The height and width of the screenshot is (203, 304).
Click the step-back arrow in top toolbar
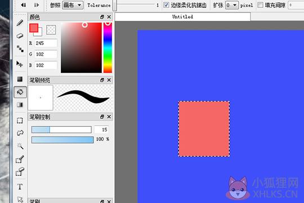click(23, 5)
